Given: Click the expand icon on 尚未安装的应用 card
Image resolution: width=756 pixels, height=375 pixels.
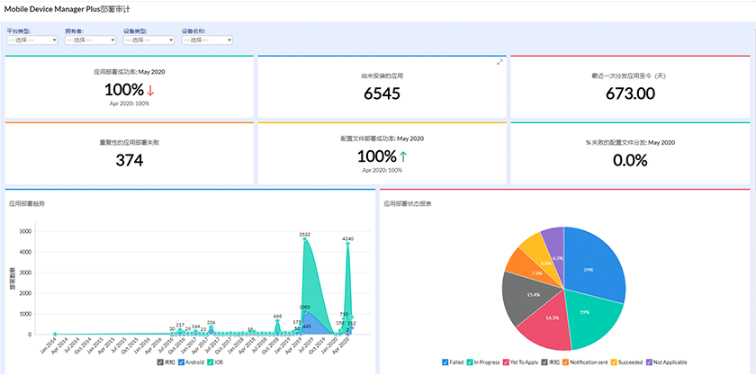Looking at the screenshot, I should click(x=500, y=62).
